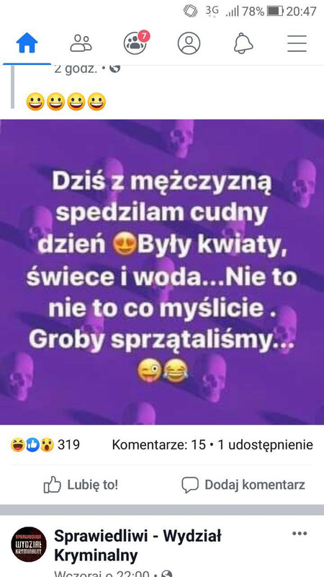The image size is (324, 577).
Task: Open the purple skull meme image
Action: (162, 273)
